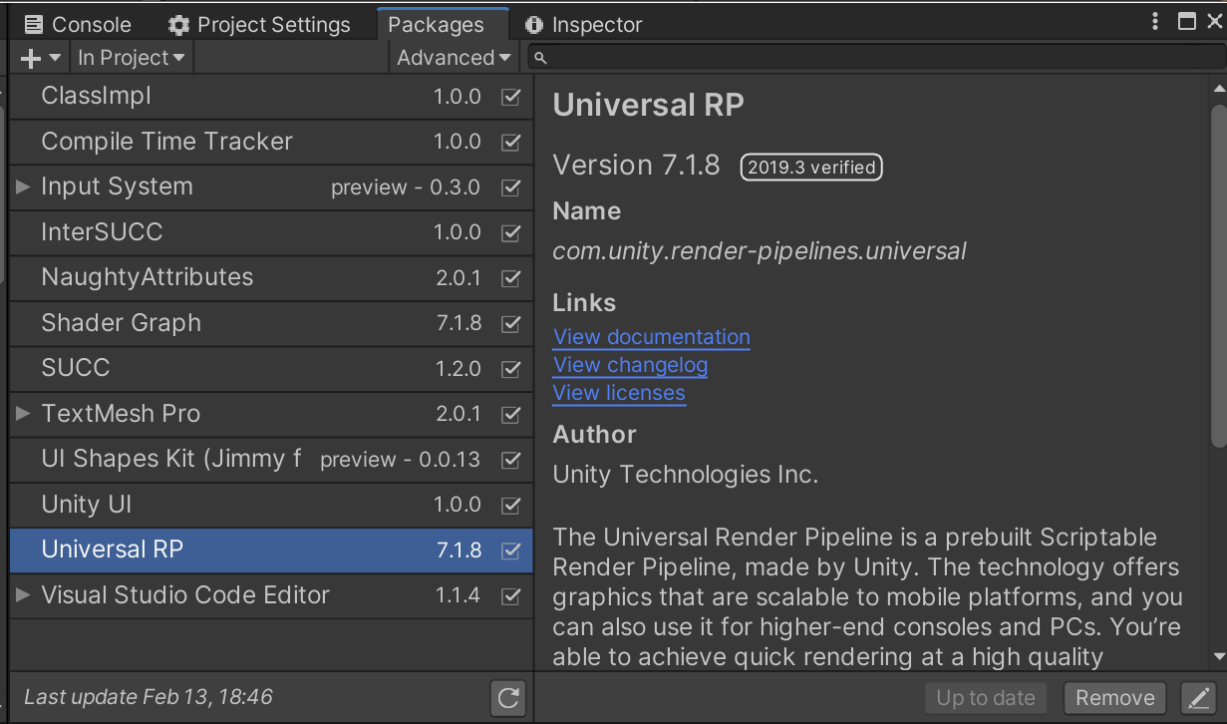
Task: Open the Advanced dropdown menu
Action: click(x=453, y=57)
